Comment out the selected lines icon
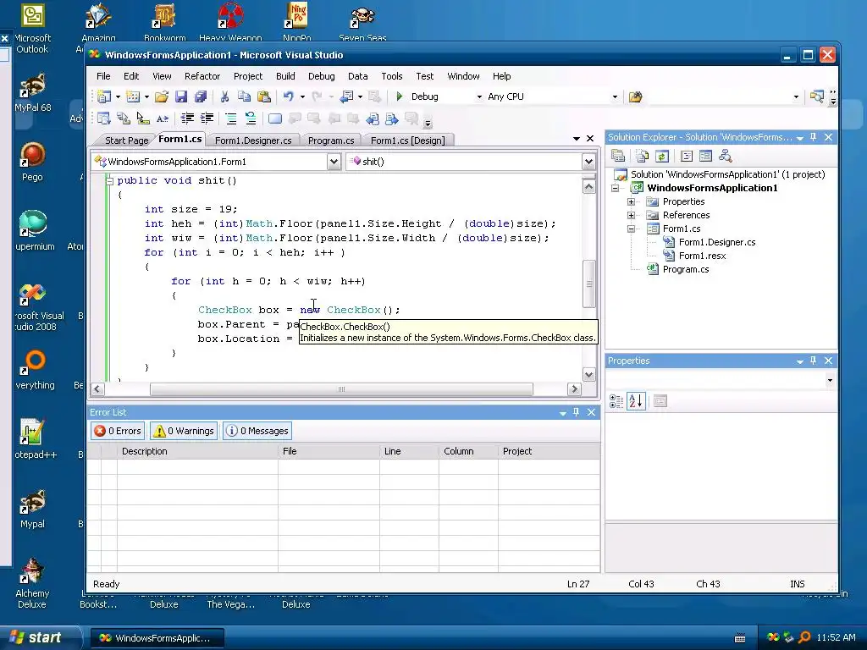Image resolution: width=867 pixels, height=650 pixels. click(x=230, y=118)
